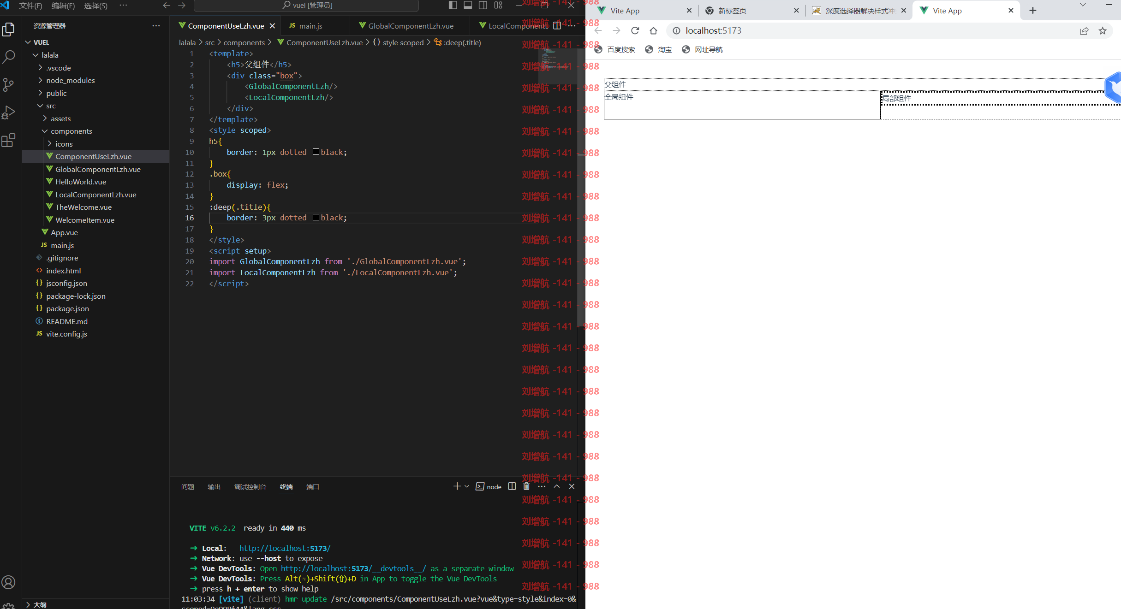Switch to GlobalComponentLzh.vue editor tab
This screenshot has width=1121, height=609.
coord(410,26)
